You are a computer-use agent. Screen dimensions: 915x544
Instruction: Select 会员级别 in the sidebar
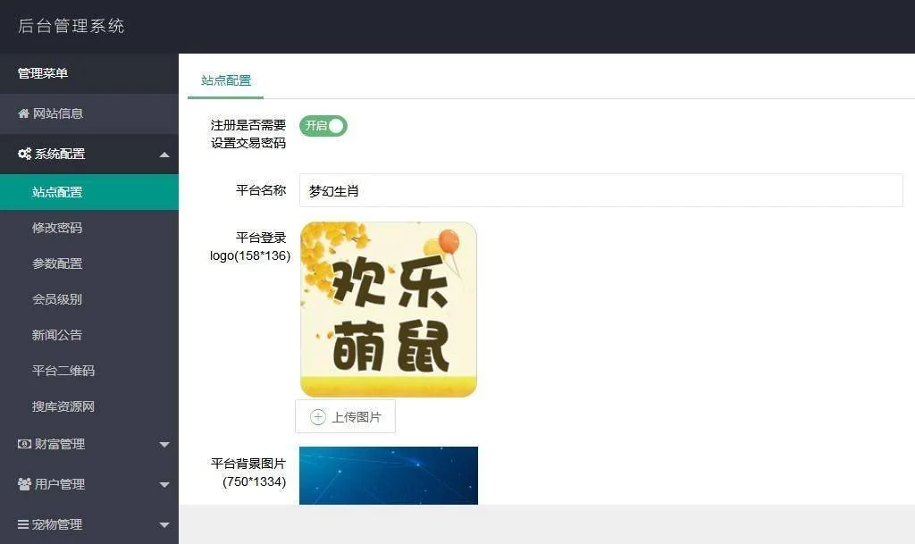[x=57, y=299]
